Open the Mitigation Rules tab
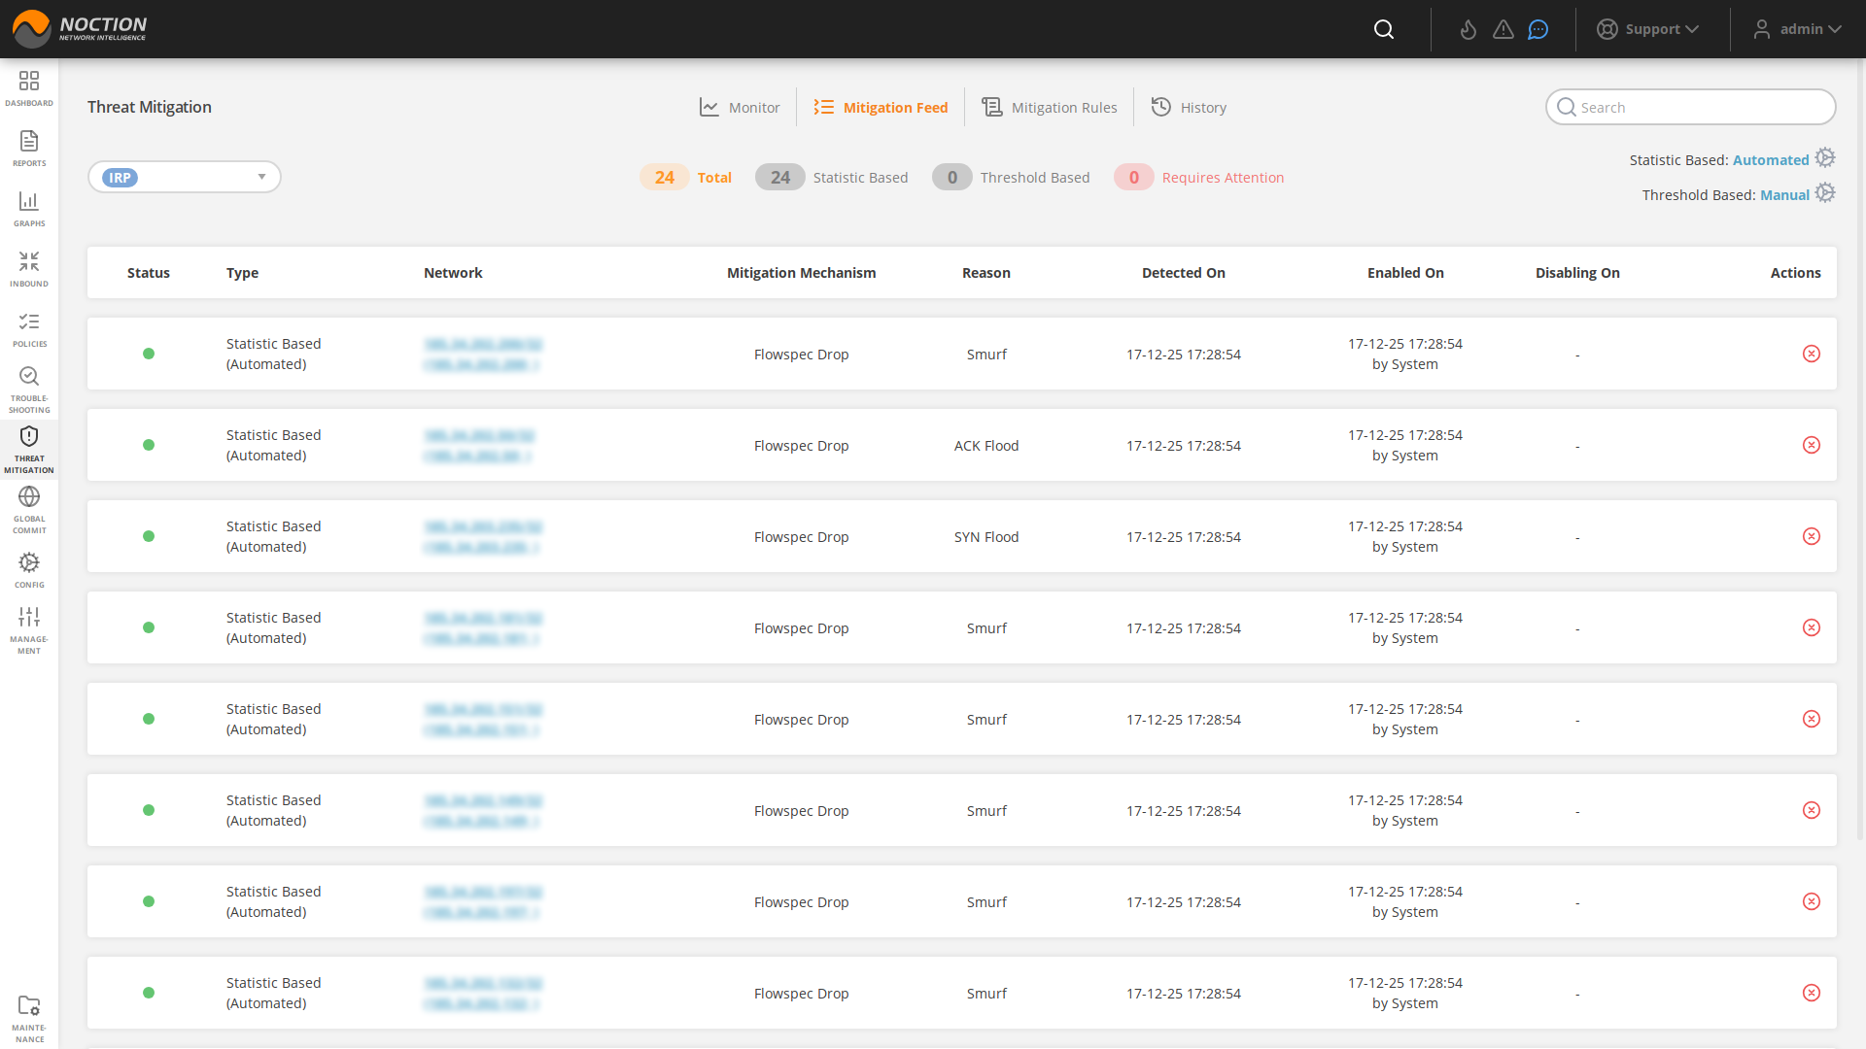Viewport: 1866px width, 1049px height. click(1050, 107)
